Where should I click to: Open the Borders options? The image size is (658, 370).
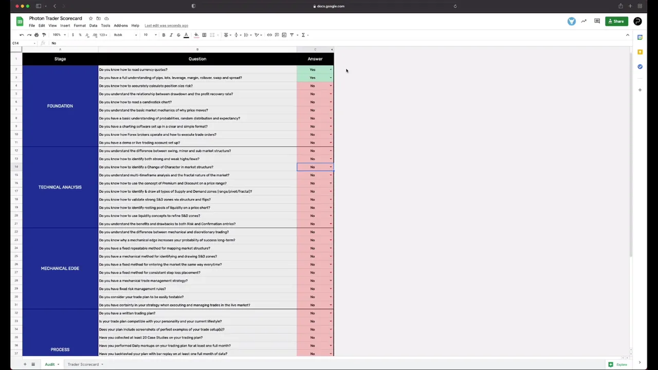pos(204,35)
